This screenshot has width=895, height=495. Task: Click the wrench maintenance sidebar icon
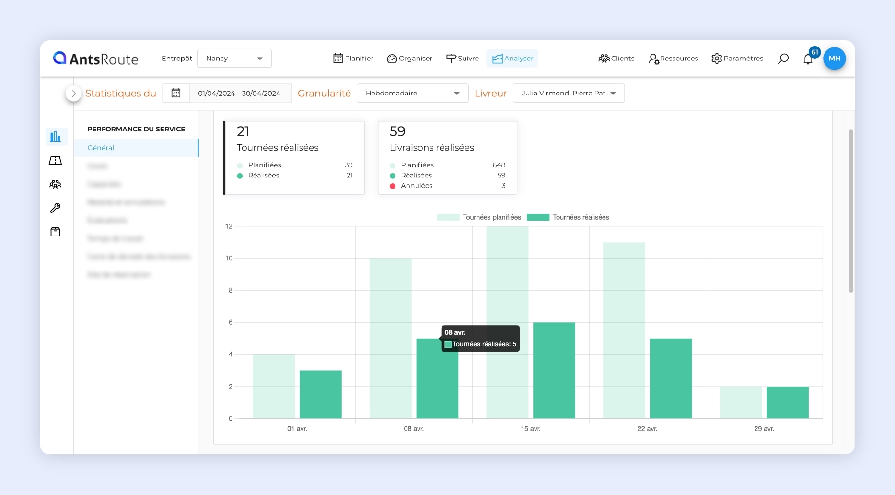(56, 208)
